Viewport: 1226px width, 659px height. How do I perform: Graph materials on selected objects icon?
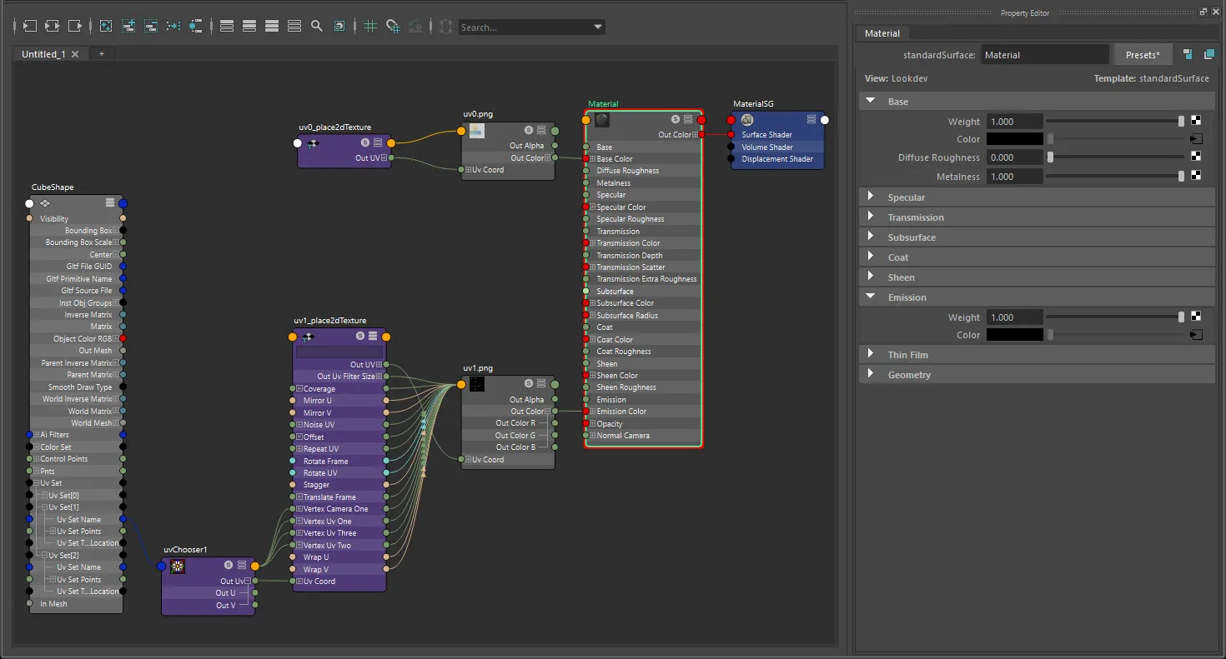click(x=196, y=27)
